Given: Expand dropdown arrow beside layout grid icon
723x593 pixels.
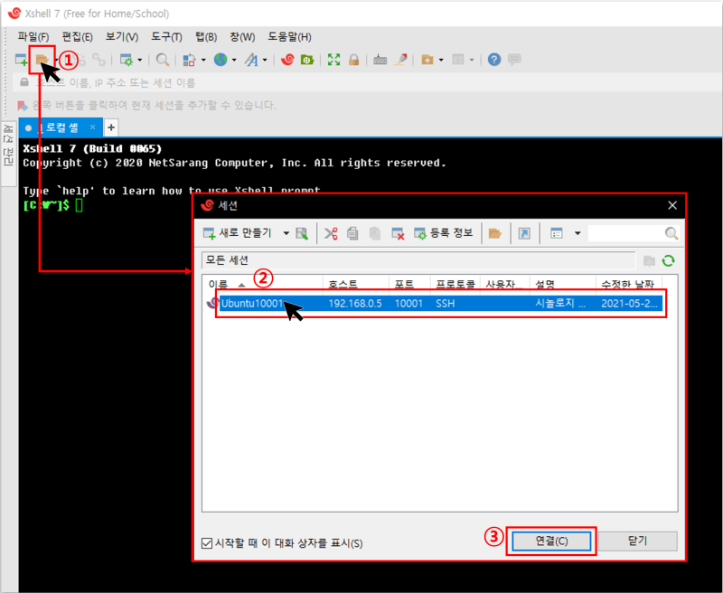Looking at the screenshot, I should pyautogui.click(x=471, y=60).
